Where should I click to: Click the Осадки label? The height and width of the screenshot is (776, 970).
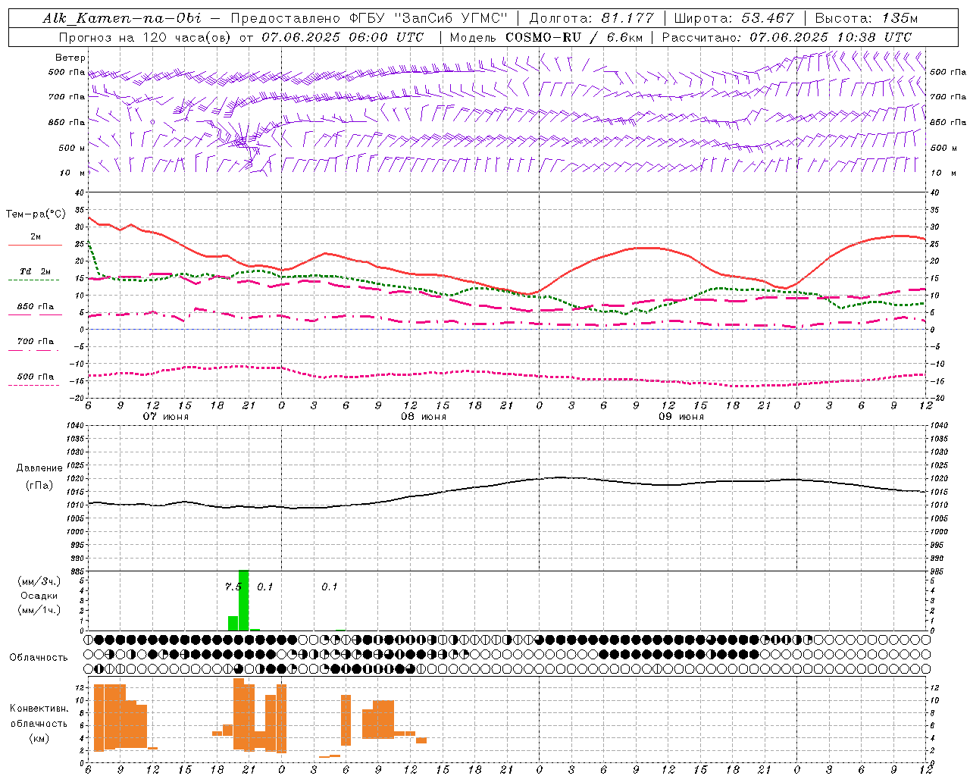pos(39,596)
